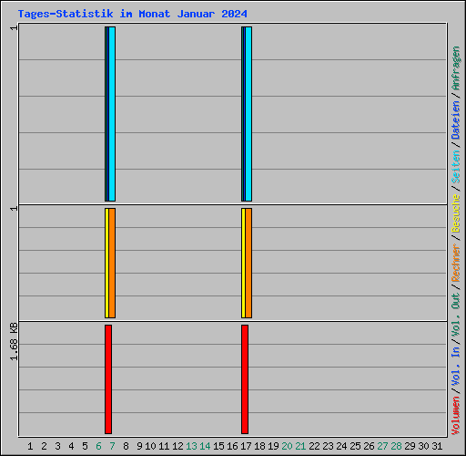466x456 pixels.
Task: Select the orange Rechner bar on day 7
Action: pyautogui.click(x=112, y=264)
